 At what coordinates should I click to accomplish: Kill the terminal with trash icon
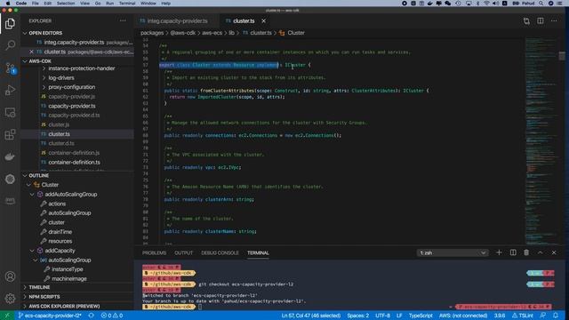[x=526, y=252]
